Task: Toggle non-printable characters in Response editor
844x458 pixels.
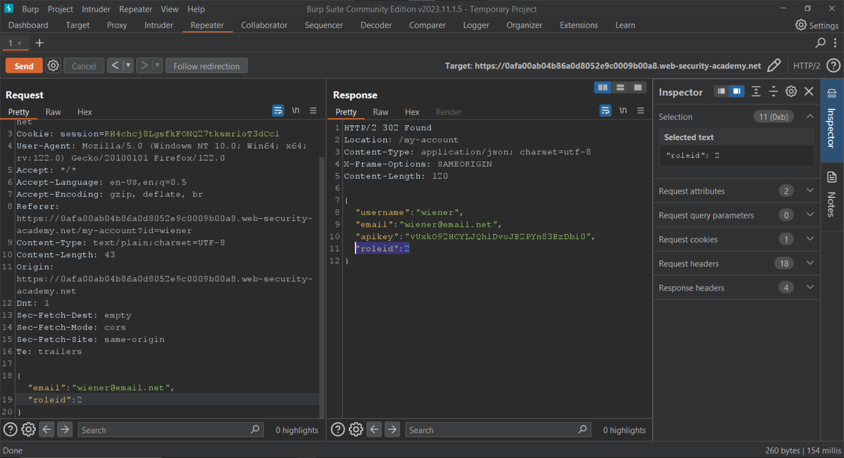Action: [623, 111]
